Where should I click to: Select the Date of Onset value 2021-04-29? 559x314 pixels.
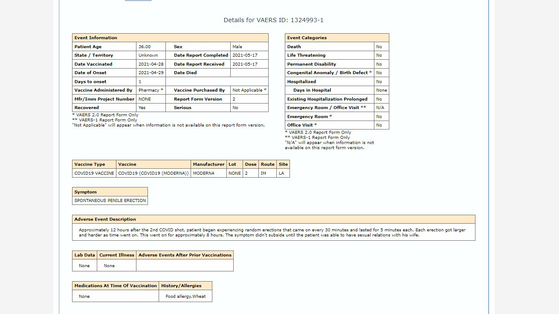151,73
